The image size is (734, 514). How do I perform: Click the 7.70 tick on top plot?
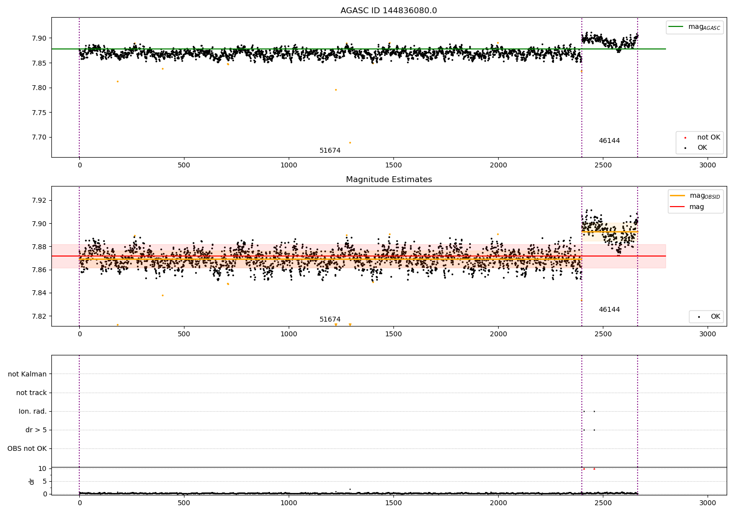(38, 138)
